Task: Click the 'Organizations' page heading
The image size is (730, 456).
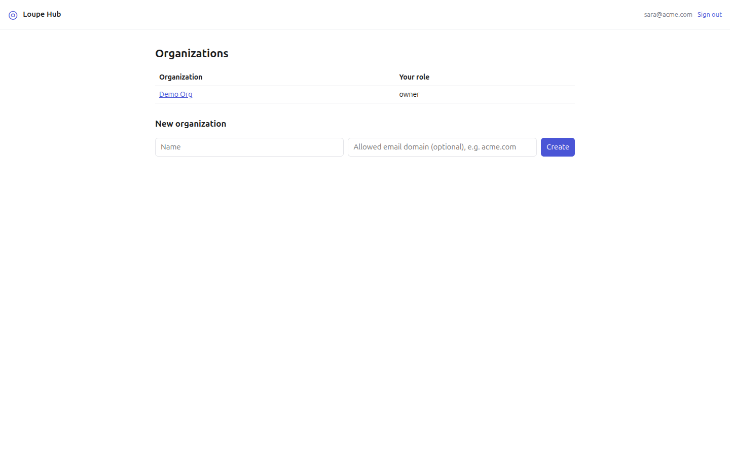Action: (x=192, y=53)
